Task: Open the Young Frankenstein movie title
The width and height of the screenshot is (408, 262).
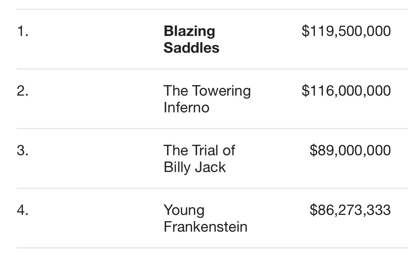Action: pyautogui.click(x=205, y=218)
